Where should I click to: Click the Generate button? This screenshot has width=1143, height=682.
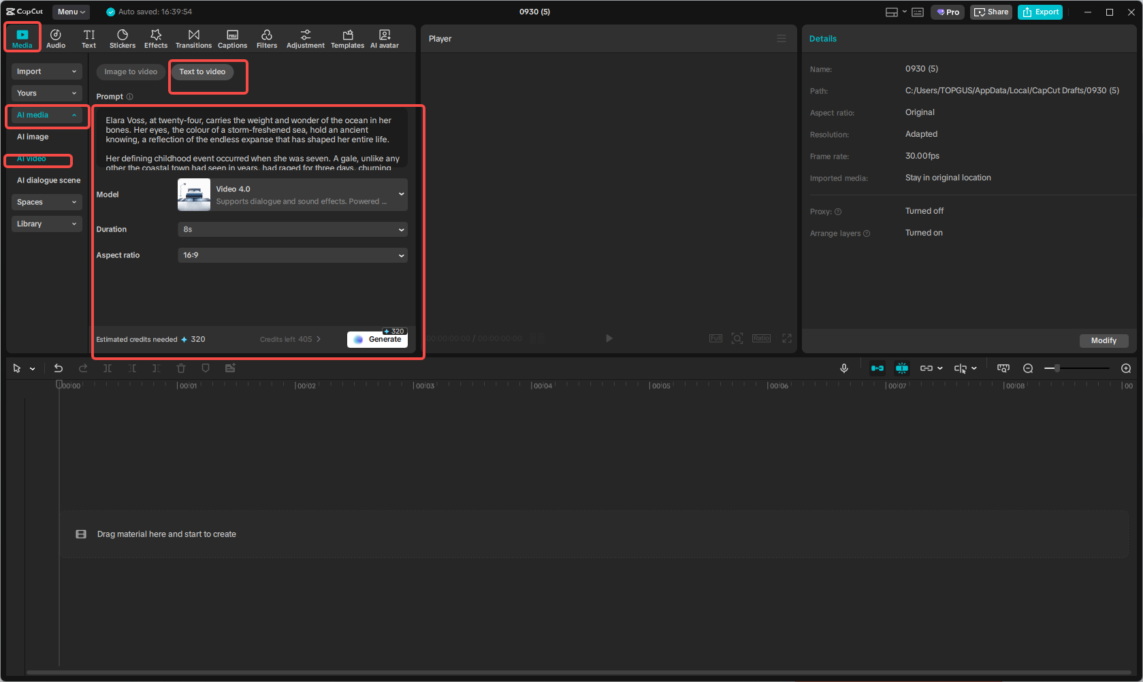pyautogui.click(x=377, y=338)
